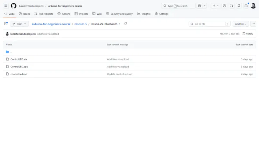Open commit author lucasfernandoprojects
The height and width of the screenshot is (146, 259).
[23, 34]
